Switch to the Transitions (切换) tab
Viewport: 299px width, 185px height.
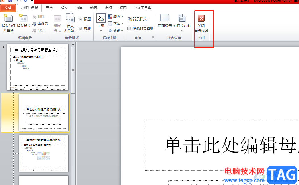(79, 8)
